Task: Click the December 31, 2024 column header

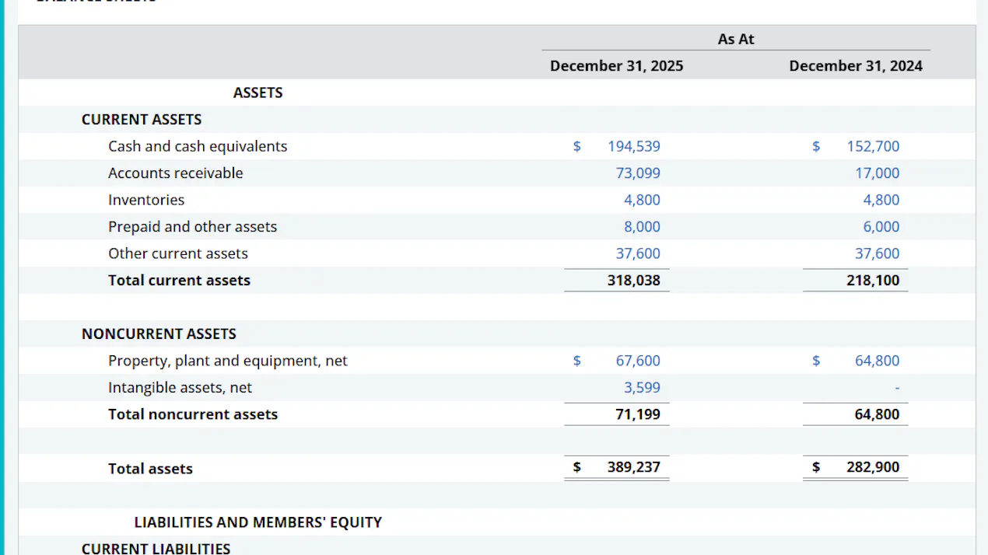Action: [856, 66]
